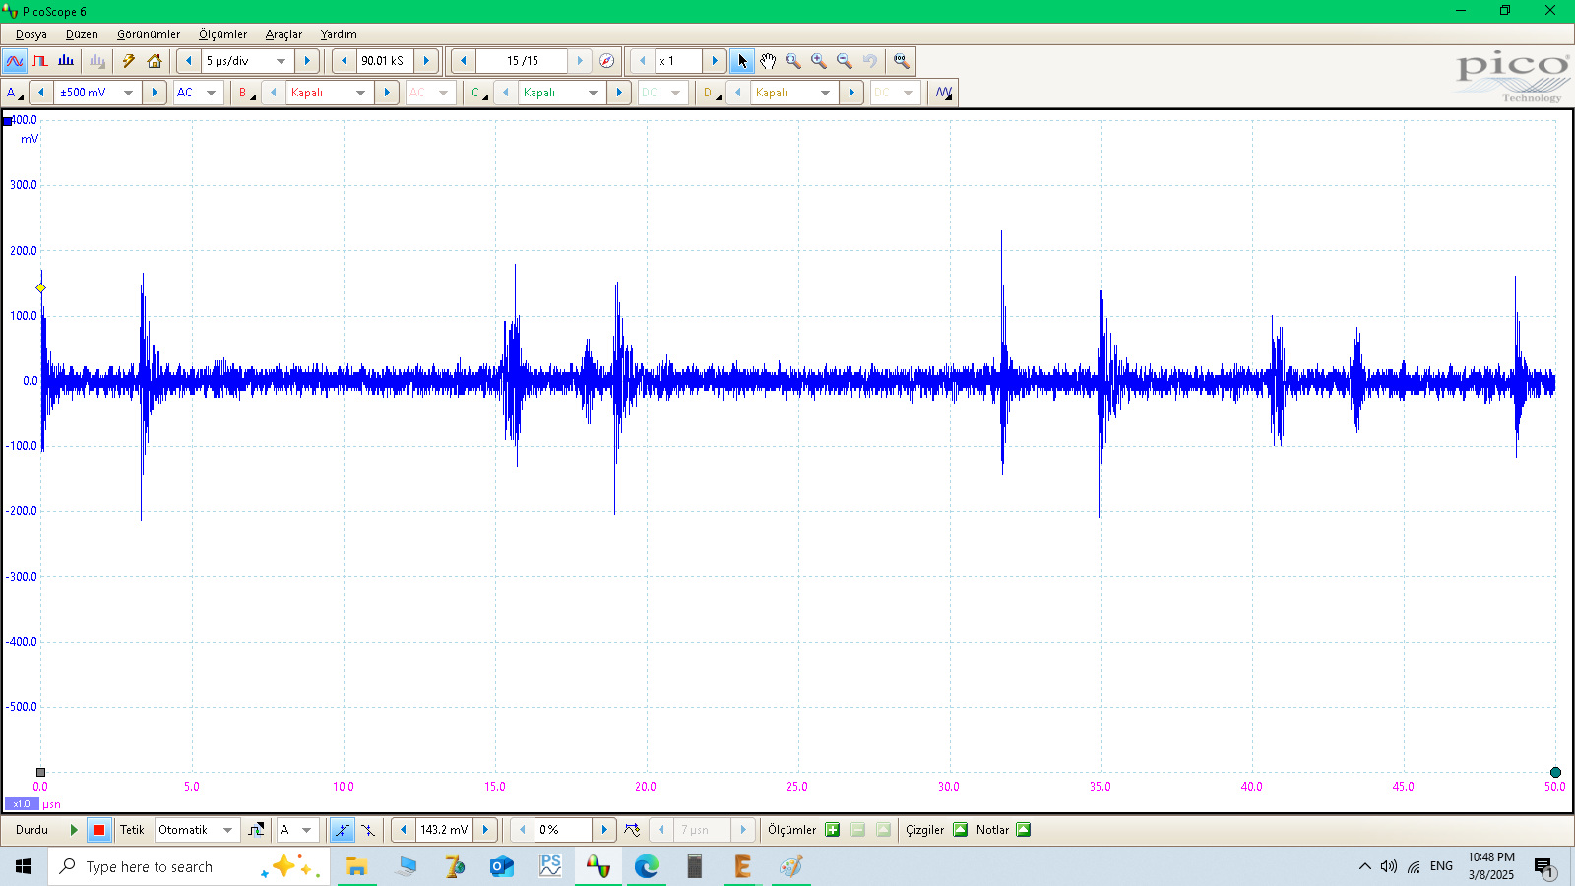Viewport: 1575px width, 886px height.
Task: Start capture with green play button
Action: pos(74,830)
